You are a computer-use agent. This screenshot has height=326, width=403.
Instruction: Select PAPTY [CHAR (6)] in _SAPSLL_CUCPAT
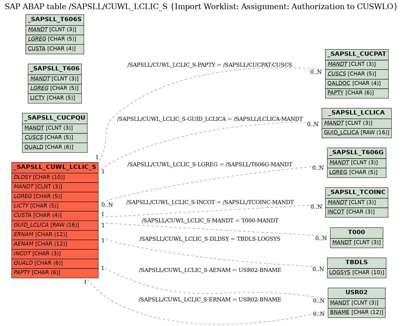pyautogui.click(x=357, y=93)
